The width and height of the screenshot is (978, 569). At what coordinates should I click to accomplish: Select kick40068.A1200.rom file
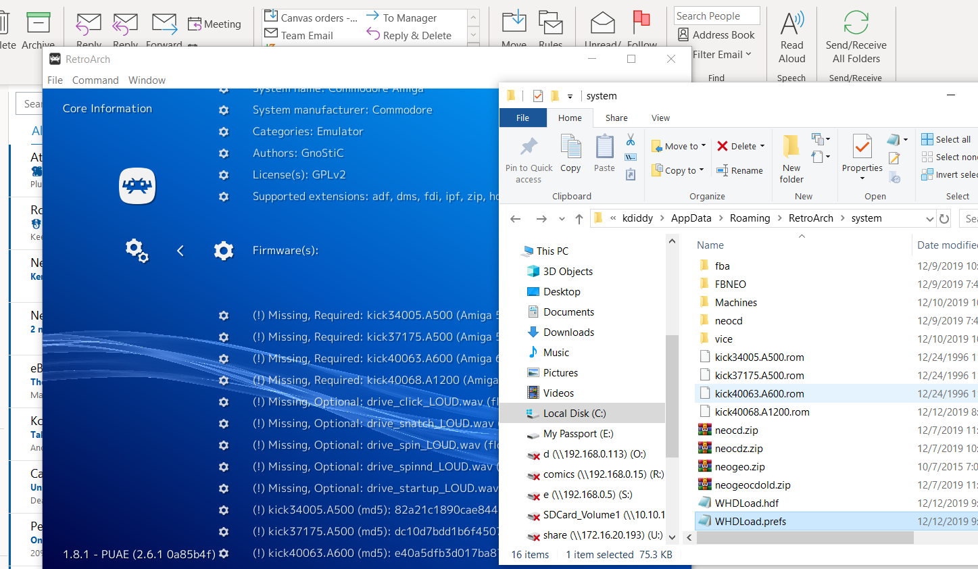click(x=762, y=412)
